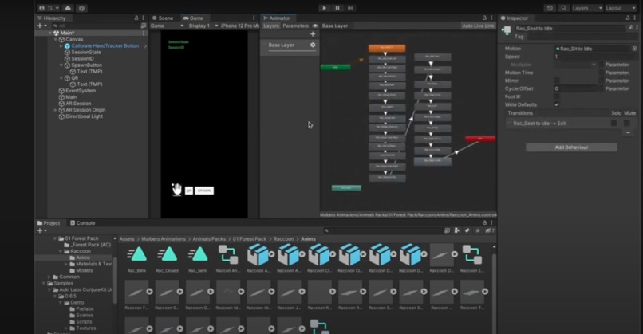Image resolution: width=643 pixels, height=334 pixels.
Task: Select the Rac_Semi animation asset
Action: pyautogui.click(x=198, y=258)
